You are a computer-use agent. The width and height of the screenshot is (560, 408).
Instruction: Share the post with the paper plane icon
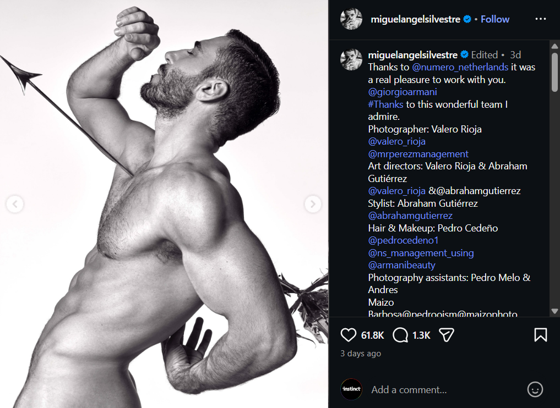(446, 335)
